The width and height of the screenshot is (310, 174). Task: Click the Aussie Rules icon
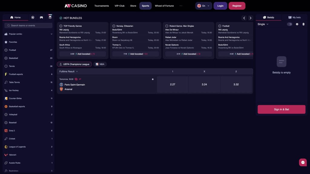tap(6, 163)
